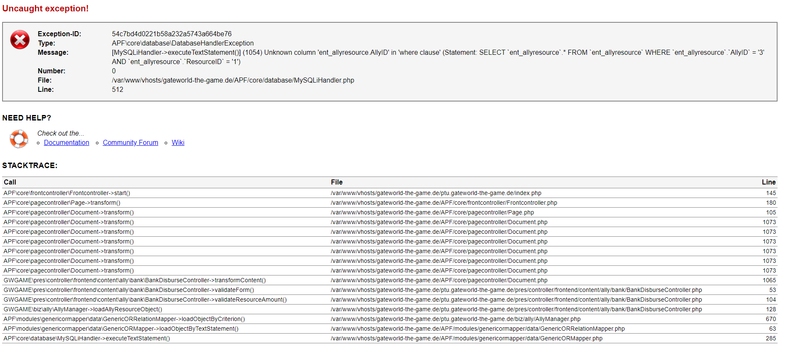The width and height of the screenshot is (786, 353).
Task: Select the Page->transform() call row
Action: (x=62, y=203)
